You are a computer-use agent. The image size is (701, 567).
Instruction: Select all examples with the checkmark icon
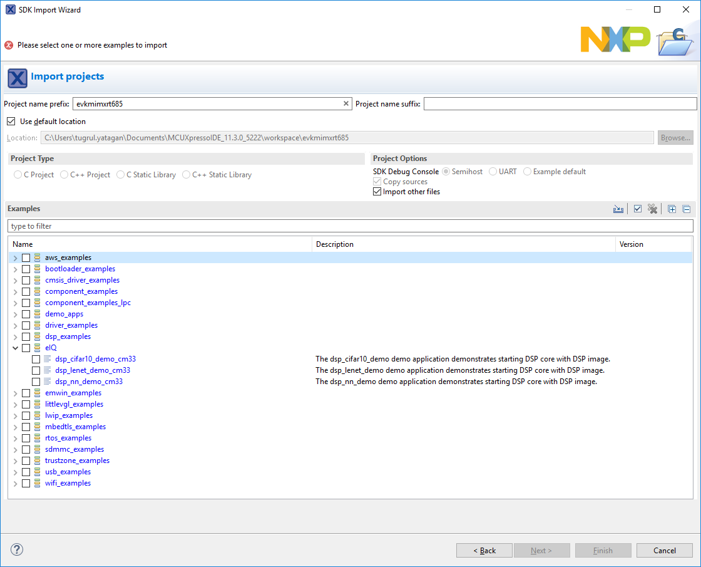pos(637,209)
